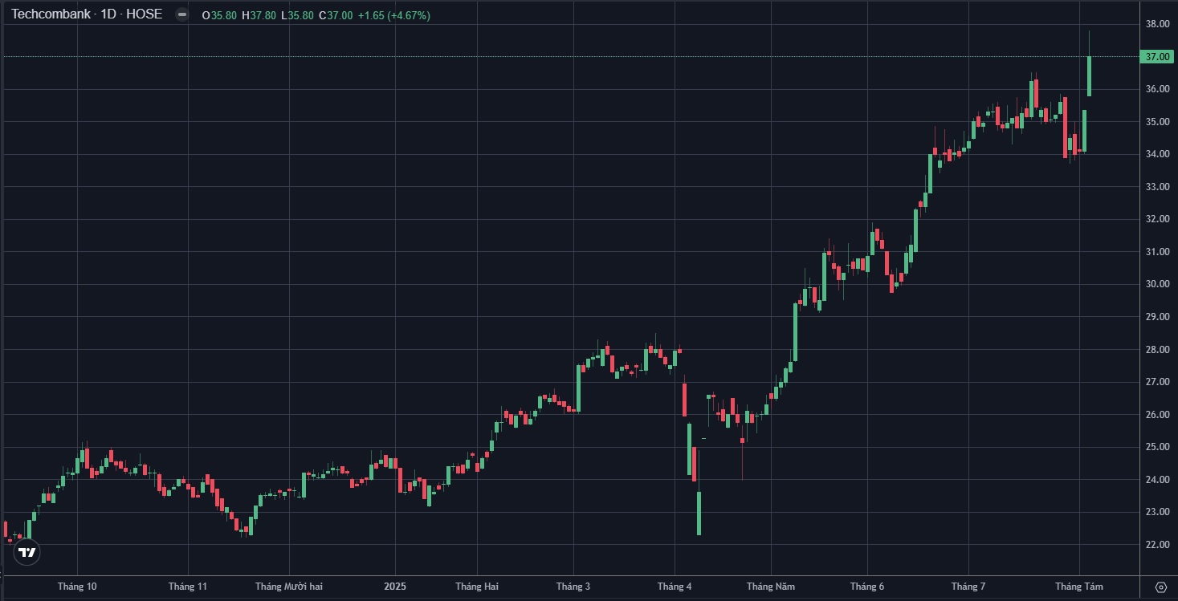Click the 30.00 price scale label
This screenshot has height=601, width=1178.
1156,284
